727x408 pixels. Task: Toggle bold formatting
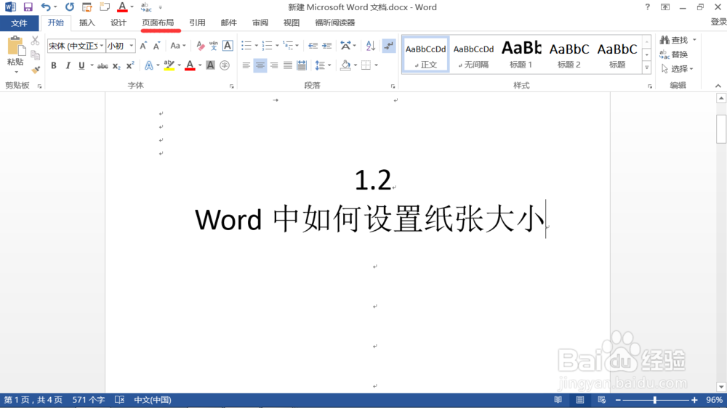point(54,66)
